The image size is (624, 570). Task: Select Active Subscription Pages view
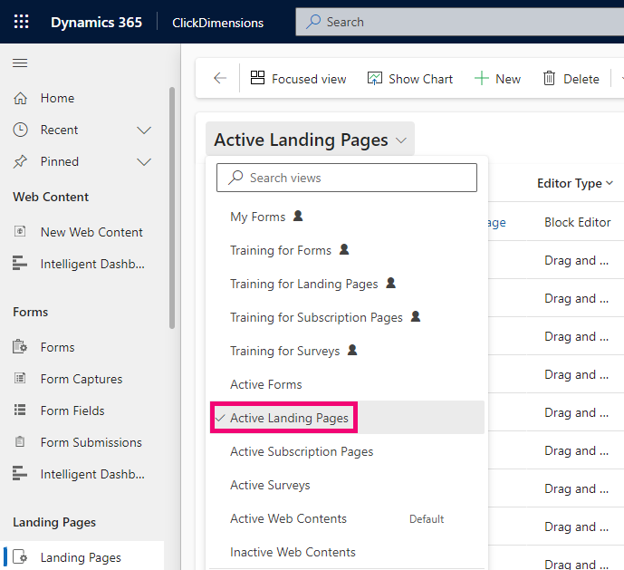coord(347,451)
